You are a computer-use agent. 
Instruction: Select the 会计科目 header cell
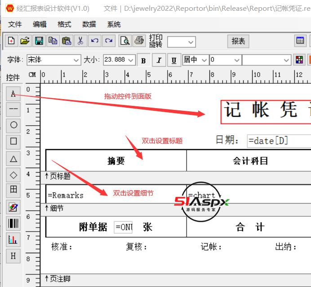pos(250,160)
